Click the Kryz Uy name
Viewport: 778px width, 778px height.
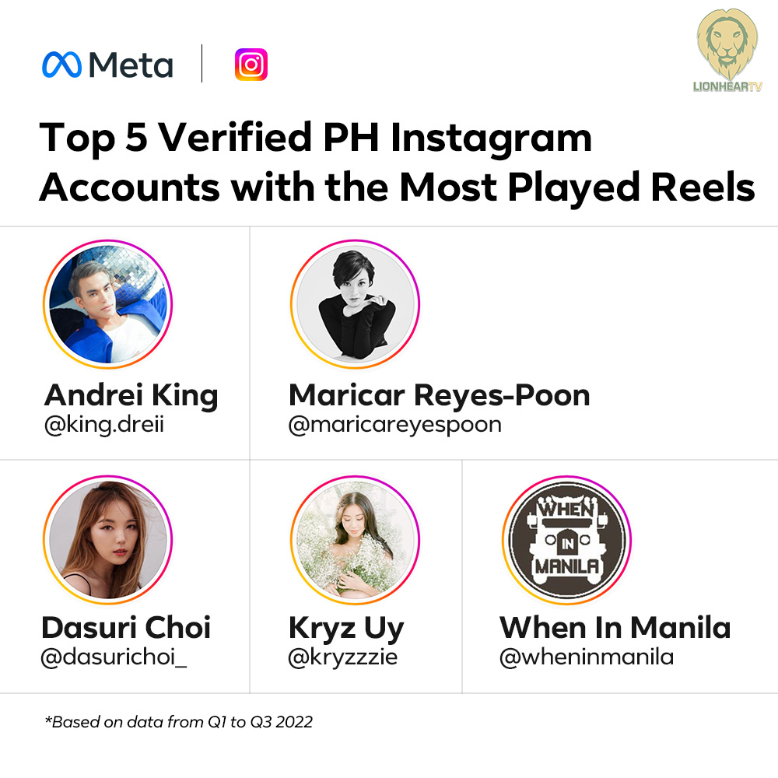coord(346,628)
